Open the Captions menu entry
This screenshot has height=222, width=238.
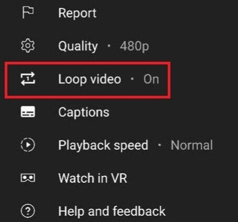84,112
